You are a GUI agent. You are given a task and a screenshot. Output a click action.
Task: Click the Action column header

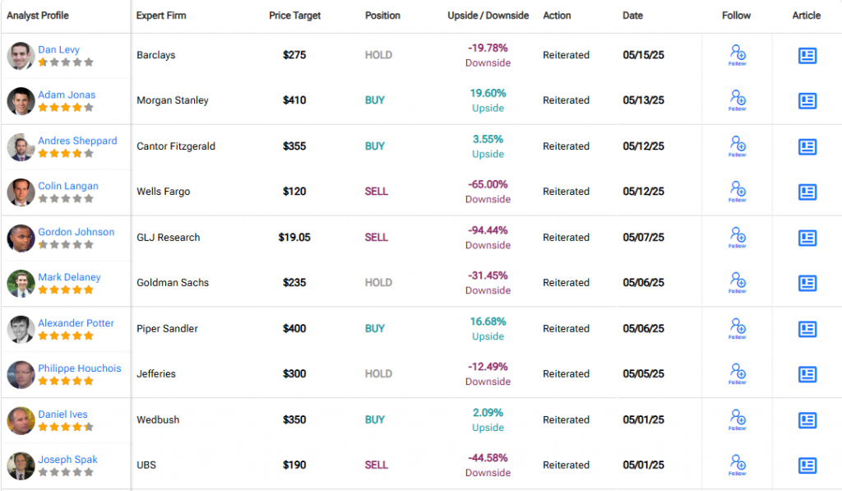(557, 16)
